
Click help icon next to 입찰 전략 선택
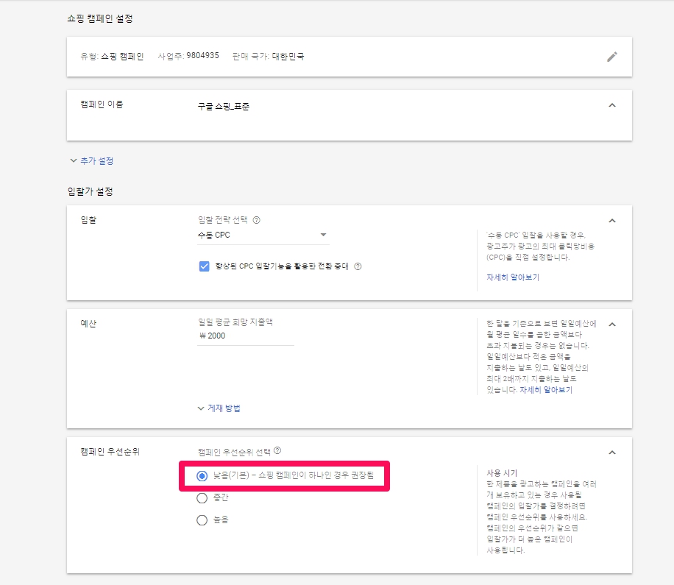(x=256, y=219)
